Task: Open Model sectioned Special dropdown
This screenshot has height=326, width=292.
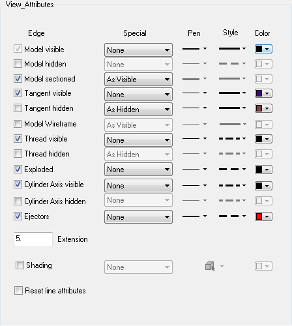Action: 138,80
